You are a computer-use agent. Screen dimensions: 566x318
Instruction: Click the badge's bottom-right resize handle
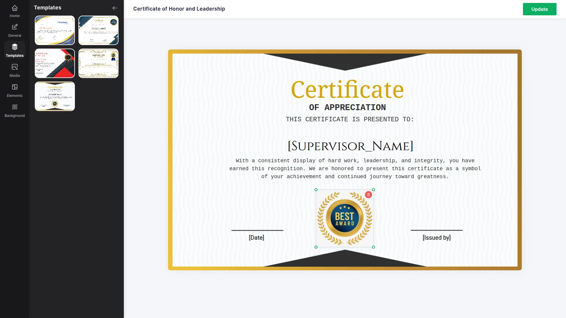[x=374, y=247]
